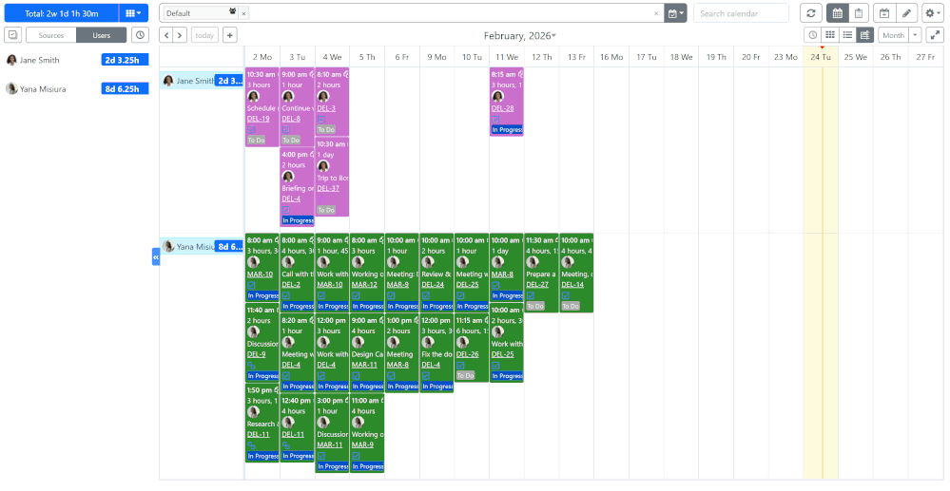950x491 pixels.
Task: Click Jane Smith's avatar in the left panel
Action: [x=11, y=60]
